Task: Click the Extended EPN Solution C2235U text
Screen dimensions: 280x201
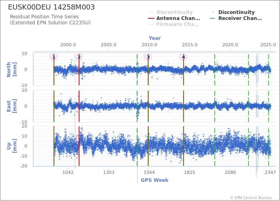Action: coord(50,23)
